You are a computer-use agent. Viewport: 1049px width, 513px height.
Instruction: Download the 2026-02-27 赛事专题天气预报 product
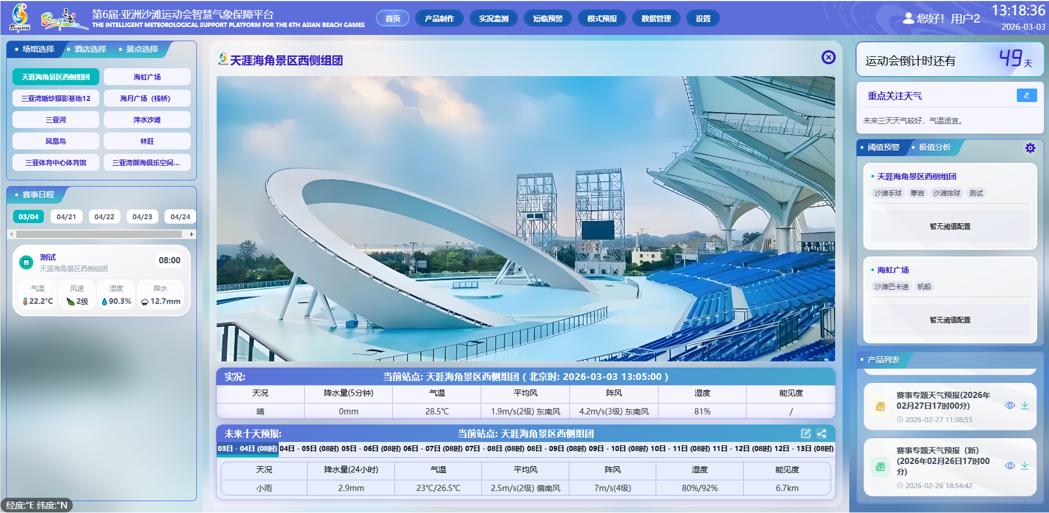[x=1025, y=405]
